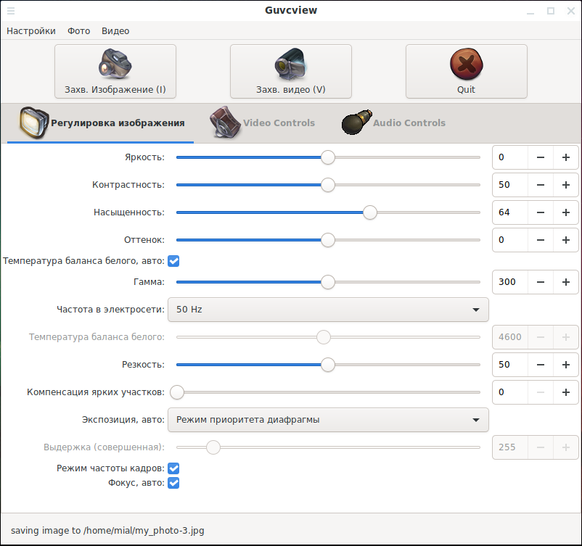Click the video camera capture icon
This screenshot has height=546, width=582.
(x=290, y=64)
